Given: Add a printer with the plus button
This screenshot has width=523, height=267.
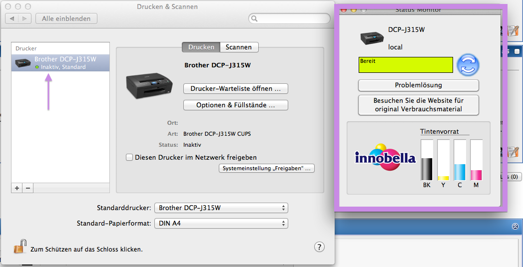Looking at the screenshot, I should point(17,188).
